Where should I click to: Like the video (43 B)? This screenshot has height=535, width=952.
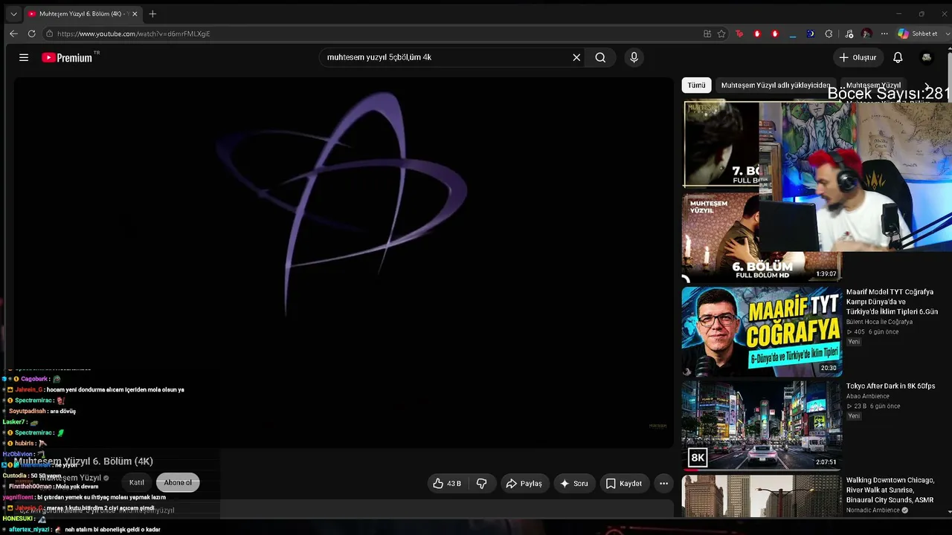pyautogui.click(x=447, y=484)
